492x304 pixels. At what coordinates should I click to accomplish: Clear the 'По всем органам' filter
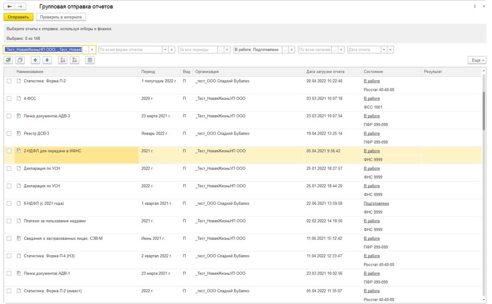[341, 49]
